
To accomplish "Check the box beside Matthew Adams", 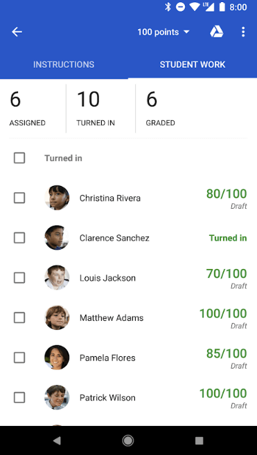I will pos(19,318).
